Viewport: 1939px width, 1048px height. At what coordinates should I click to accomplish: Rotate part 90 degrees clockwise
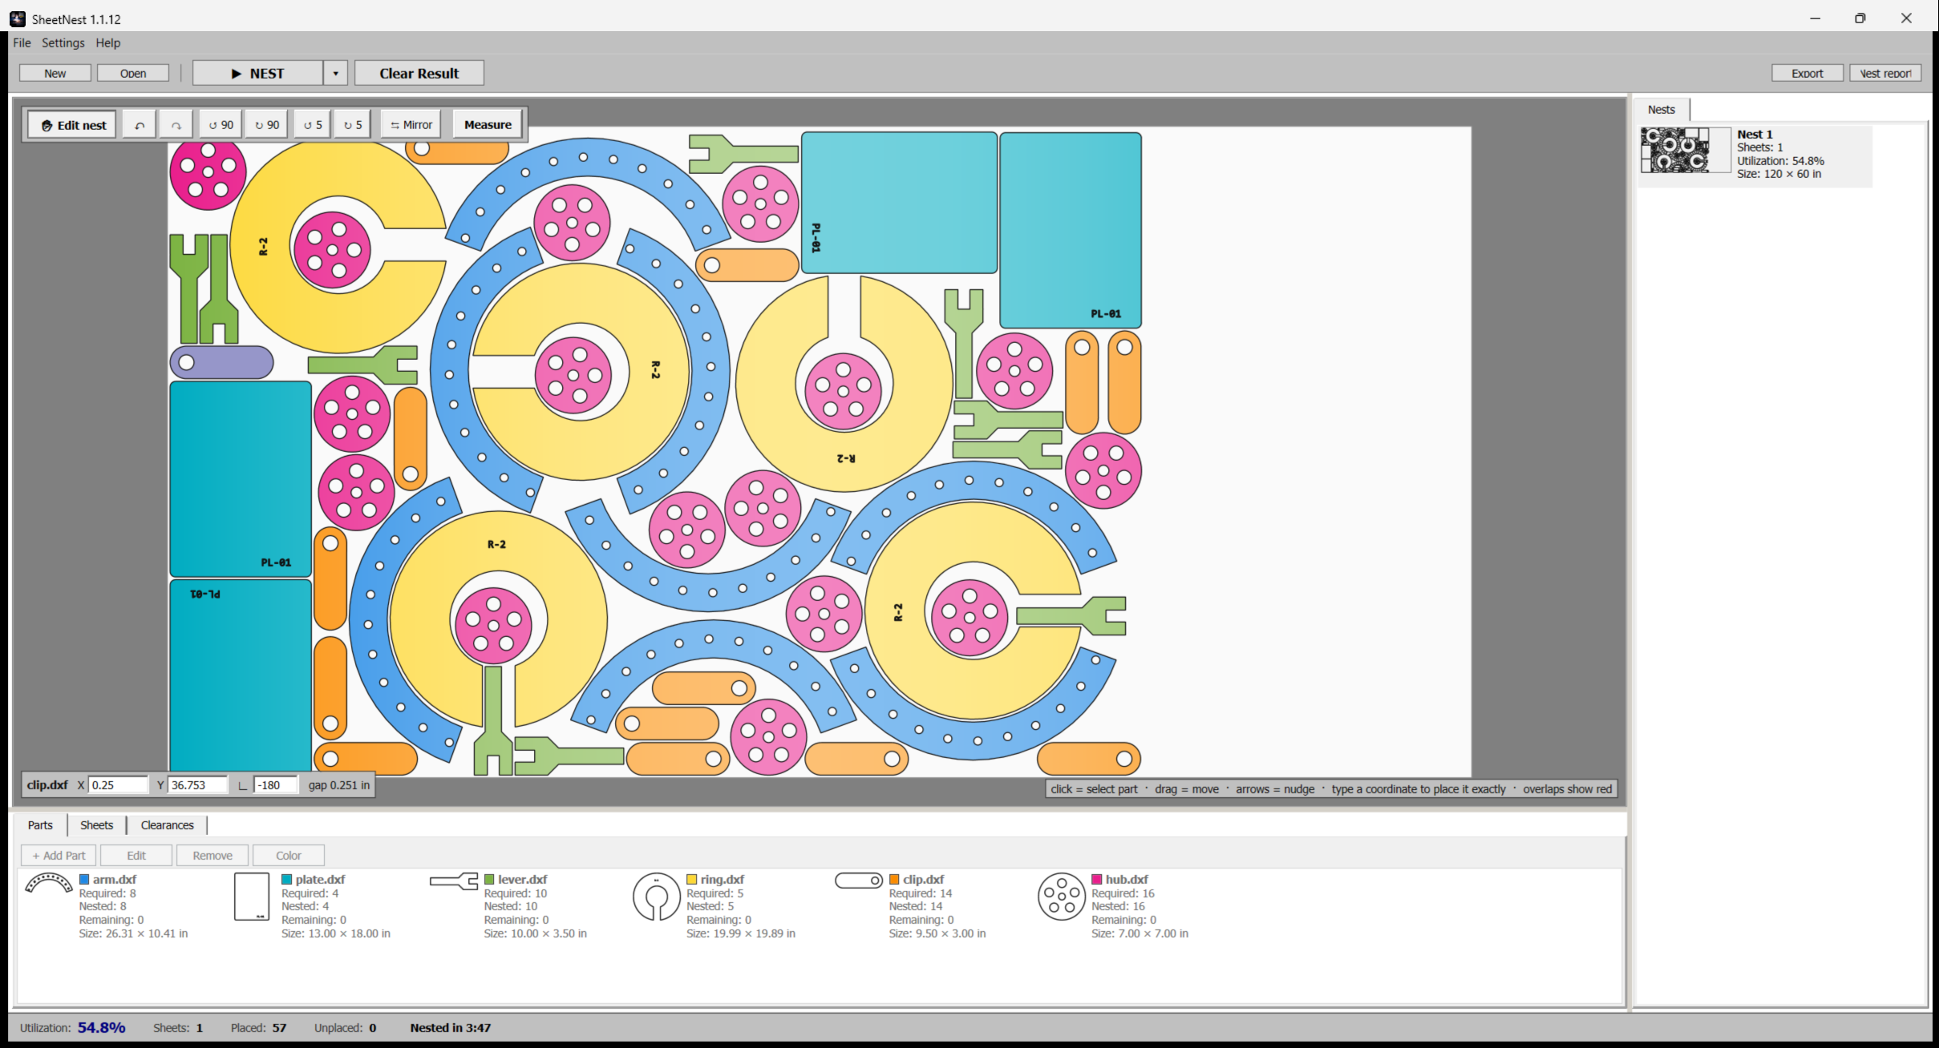267,125
